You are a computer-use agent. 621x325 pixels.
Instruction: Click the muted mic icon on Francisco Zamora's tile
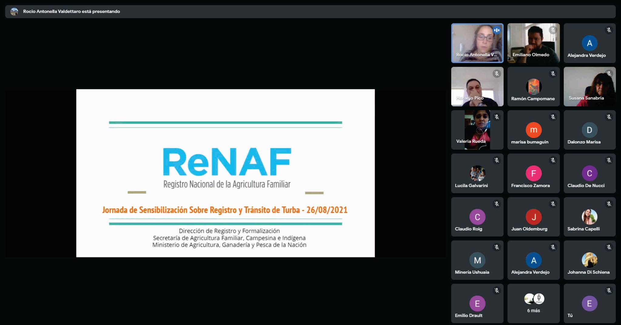tap(553, 160)
